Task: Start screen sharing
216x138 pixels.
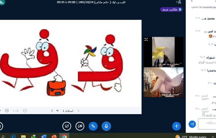Action: 67,126
